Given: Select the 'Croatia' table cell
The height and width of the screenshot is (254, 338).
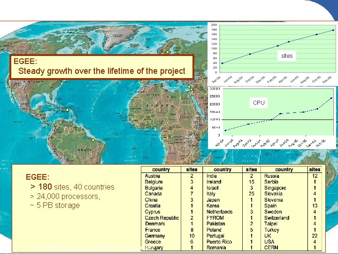Looking at the screenshot, I should 153,206.
